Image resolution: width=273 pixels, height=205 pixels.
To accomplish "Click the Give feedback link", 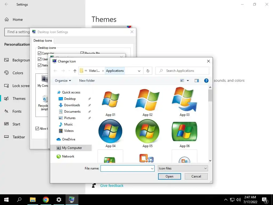I will pyautogui.click(x=112, y=186).
